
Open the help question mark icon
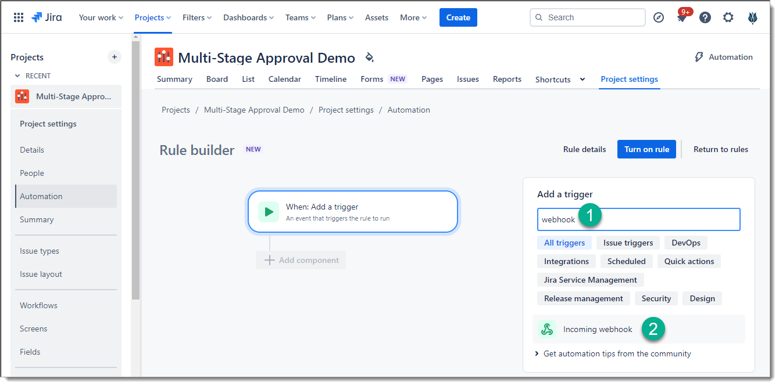(x=705, y=17)
